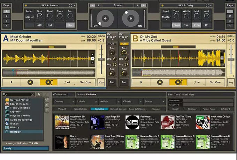237x160 pixels.
Task: Click Deck B Key button
Action: click(x=231, y=82)
